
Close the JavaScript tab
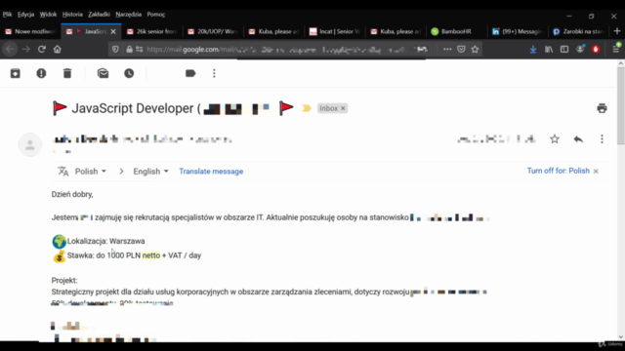[x=113, y=31]
